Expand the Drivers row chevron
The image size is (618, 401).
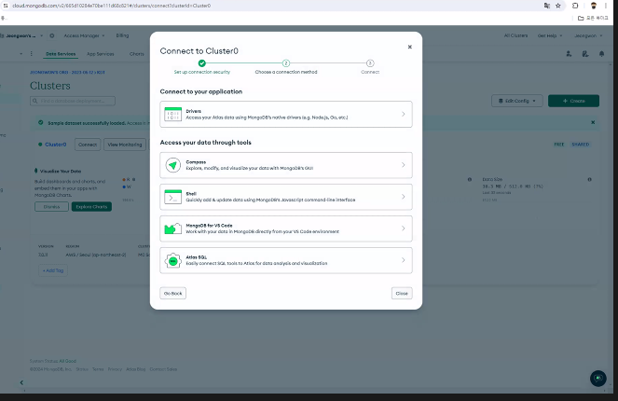pyautogui.click(x=404, y=115)
